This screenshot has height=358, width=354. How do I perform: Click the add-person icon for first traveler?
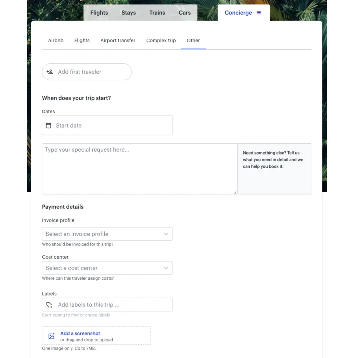tap(50, 72)
